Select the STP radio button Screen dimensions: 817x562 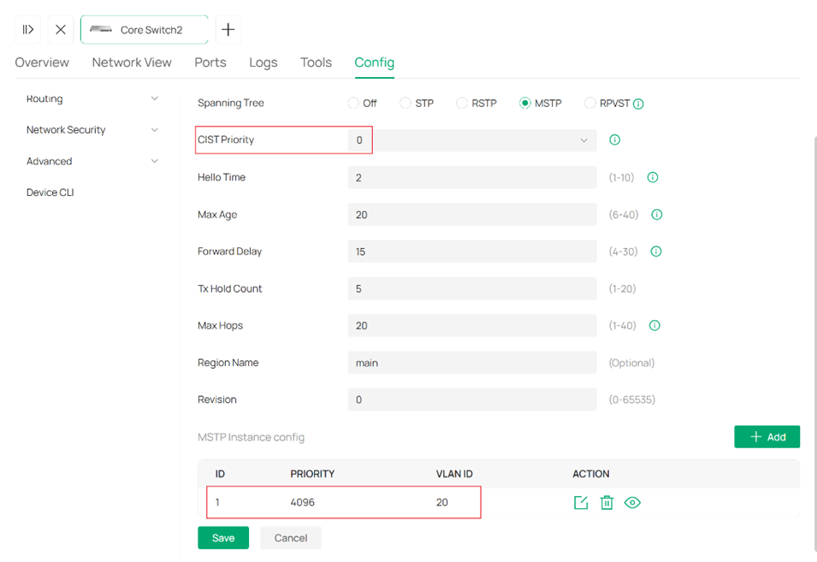(x=406, y=104)
